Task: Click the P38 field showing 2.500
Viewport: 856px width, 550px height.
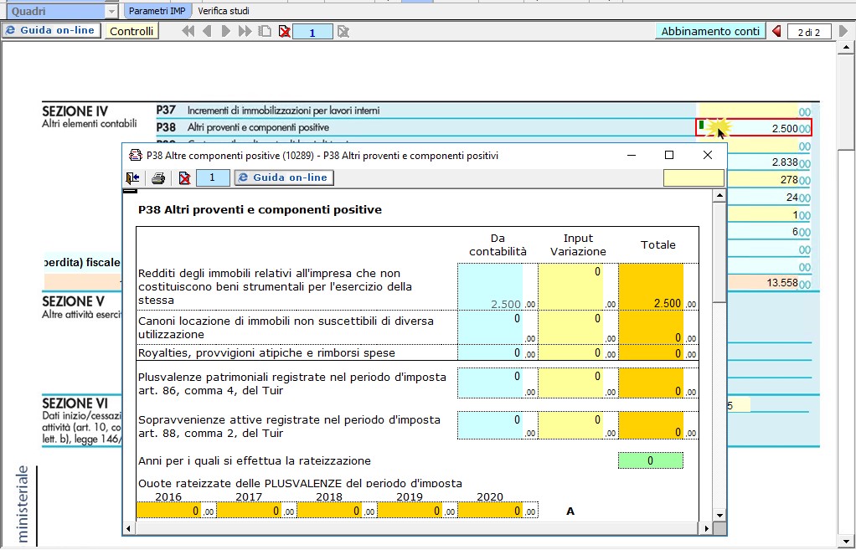Action: (x=753, y=128)
